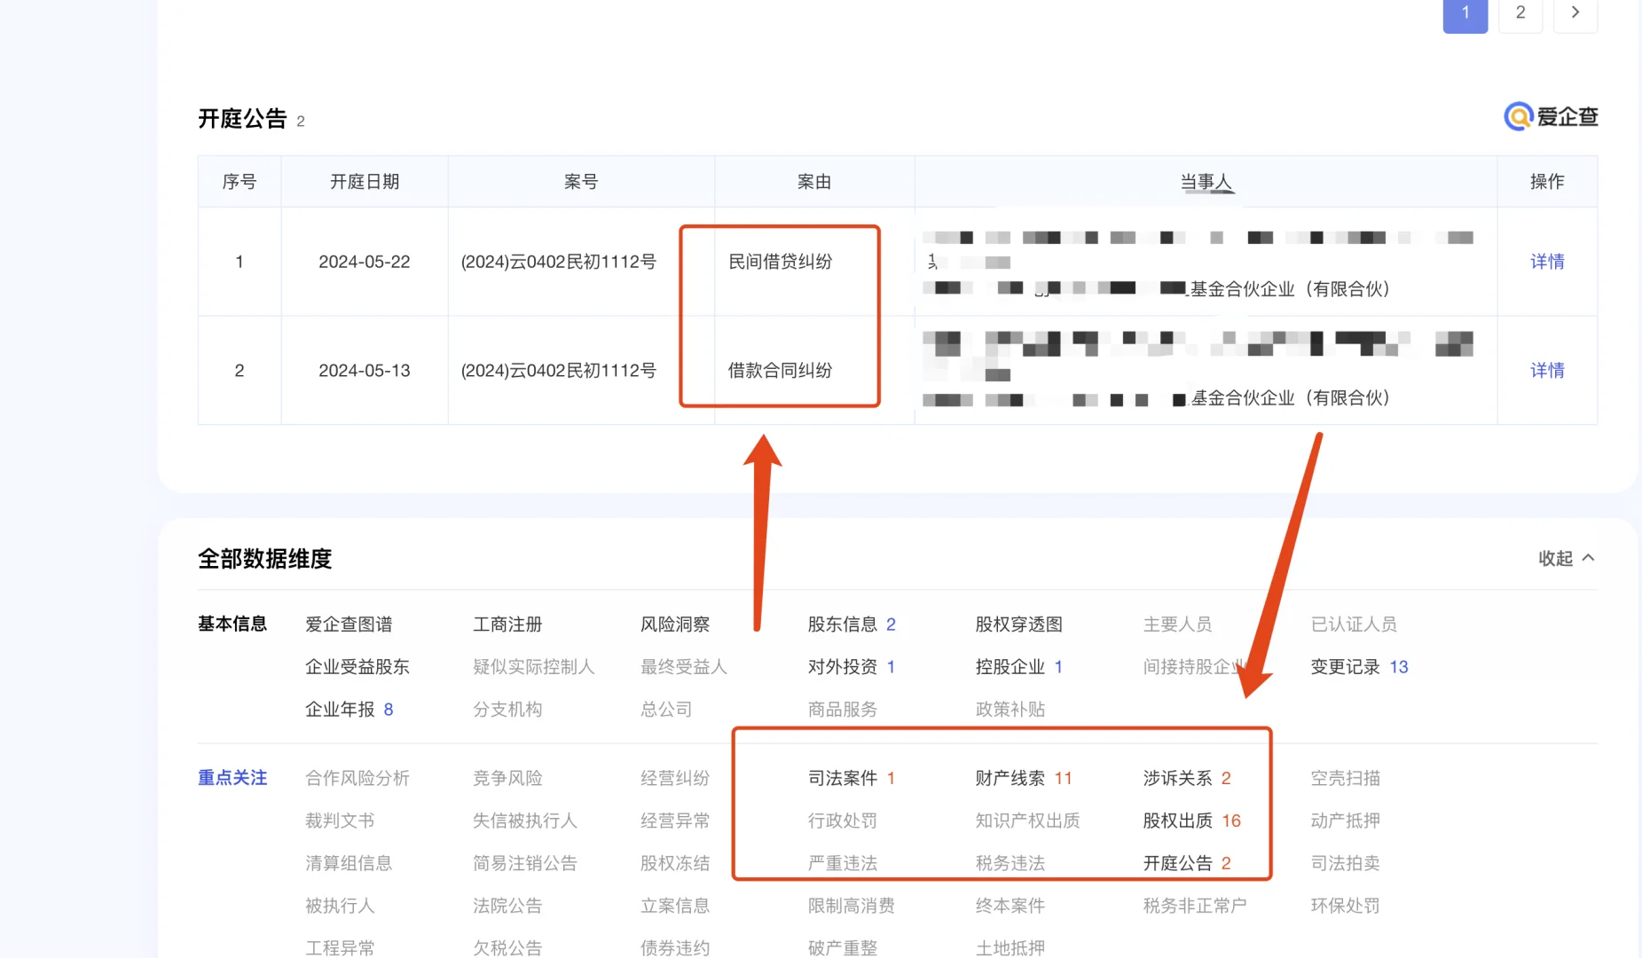Image resolution: width=1642 pixels, height=958 pixels.
Task: Click 经营异常 item
Action: click(x=675, y=821)
